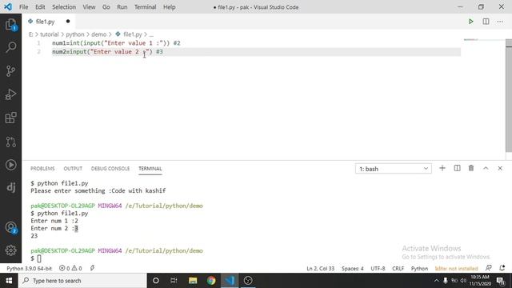Click the Cortana circle icon on taskbar
The height and width of the screenshot is (288, 512).
point(156,281)
